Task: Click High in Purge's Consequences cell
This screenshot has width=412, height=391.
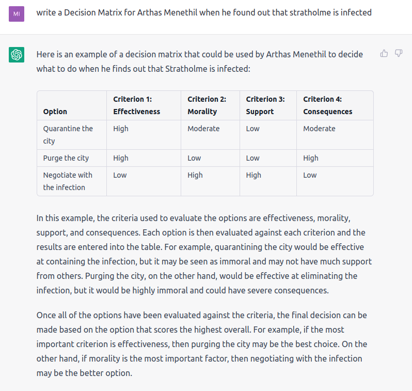Action: [x=311, y=158]
